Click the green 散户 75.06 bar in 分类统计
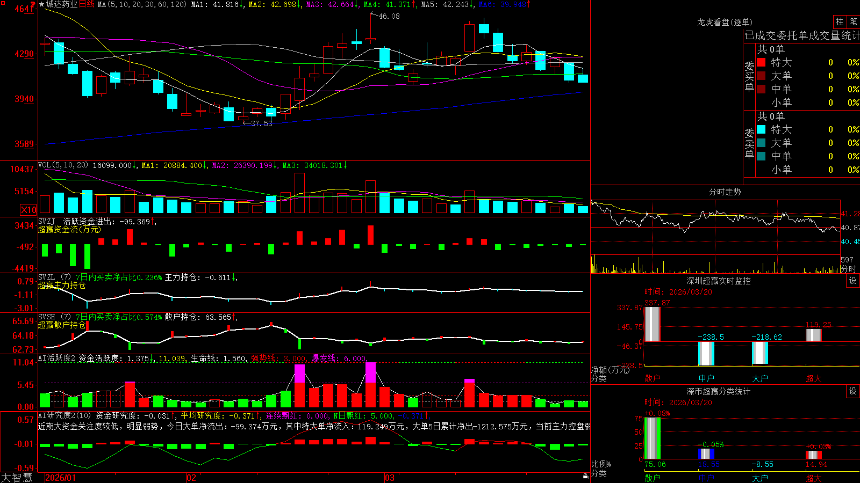Viewport: 860px width, 483px height. (652, 438)
